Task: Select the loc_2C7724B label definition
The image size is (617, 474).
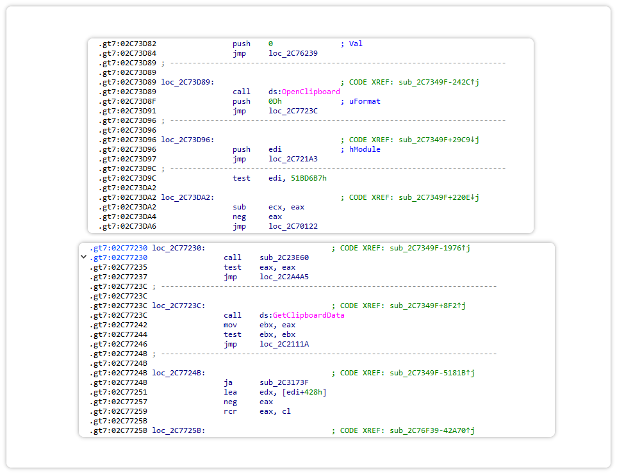Action: pyautogui.click(x=178, y=373)
